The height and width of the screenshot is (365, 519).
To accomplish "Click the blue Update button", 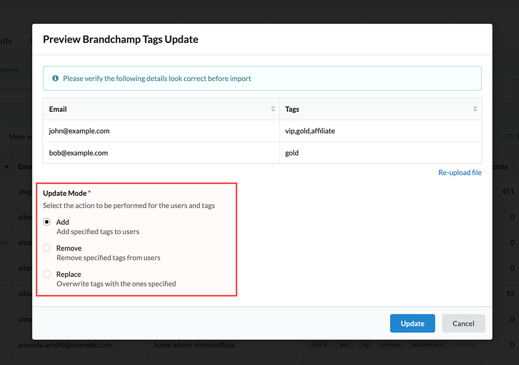I will [x=413, y=323].
